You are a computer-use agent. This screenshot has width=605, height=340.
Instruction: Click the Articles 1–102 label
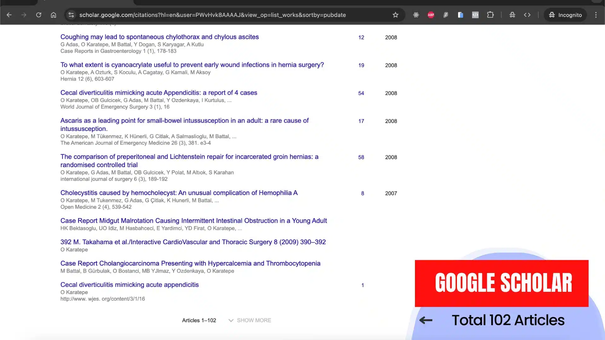[x=199, y=320]
